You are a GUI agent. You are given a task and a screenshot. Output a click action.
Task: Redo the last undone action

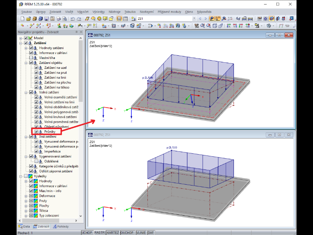[79, 19]
